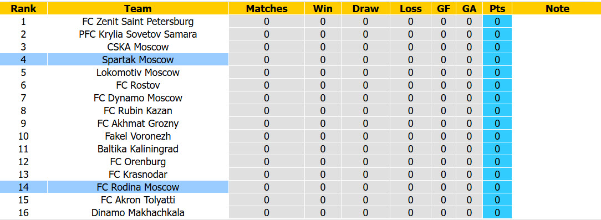Open Baltika Kaliningrad team entry
This screenshot has height=220, width=601.
point(138,149)
